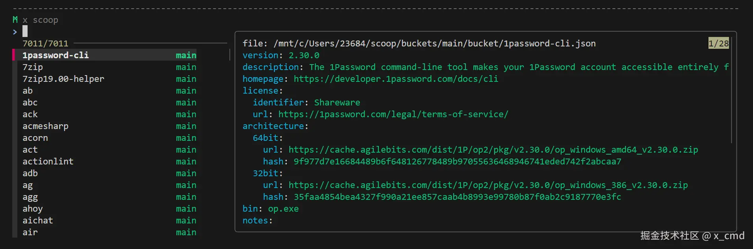Click the search prompt input cursor
Viewport: 753px width, 249px height.
(x=25, y=31)
